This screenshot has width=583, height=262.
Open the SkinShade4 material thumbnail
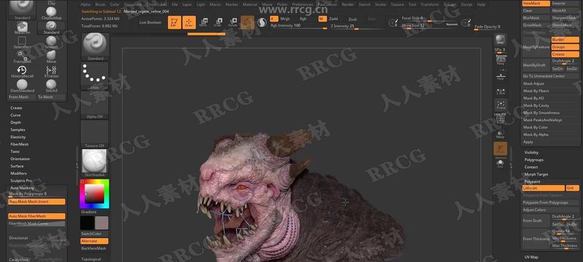click(x=94, y=163)
